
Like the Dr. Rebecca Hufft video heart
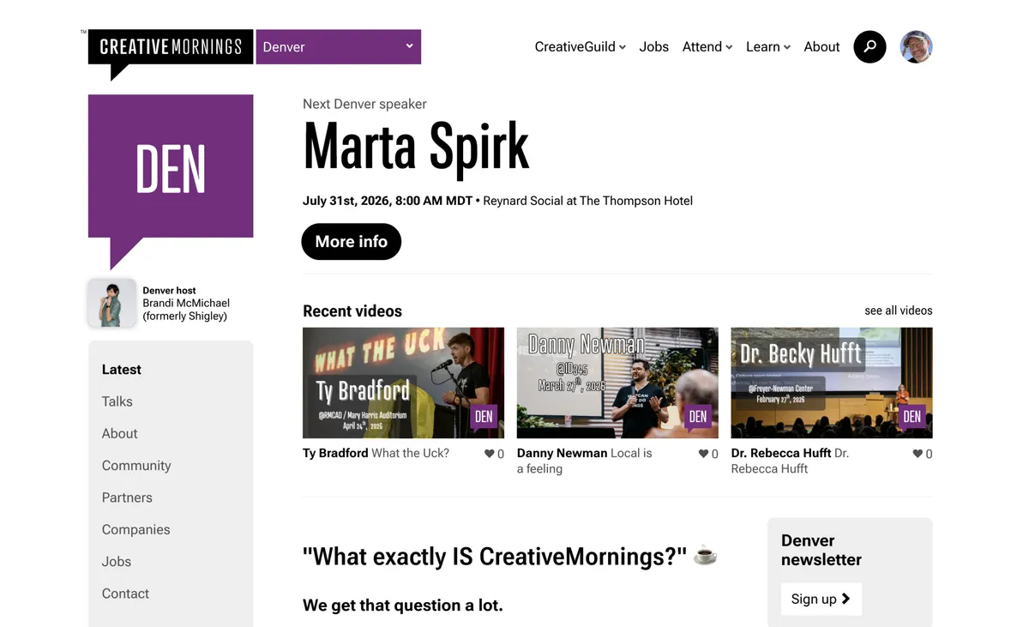pyautogui.click(x=918, y=454)
